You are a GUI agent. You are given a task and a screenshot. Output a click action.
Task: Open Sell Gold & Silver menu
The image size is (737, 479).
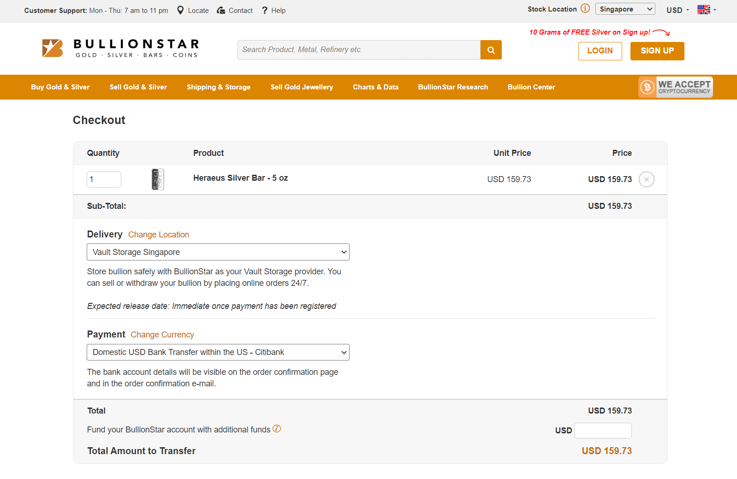pyautogui.click(x=138, y=87)
